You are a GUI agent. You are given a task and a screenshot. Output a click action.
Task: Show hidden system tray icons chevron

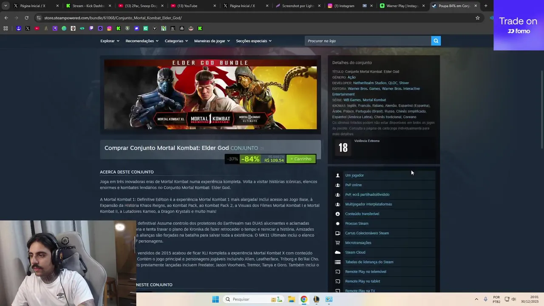point(476,299)
